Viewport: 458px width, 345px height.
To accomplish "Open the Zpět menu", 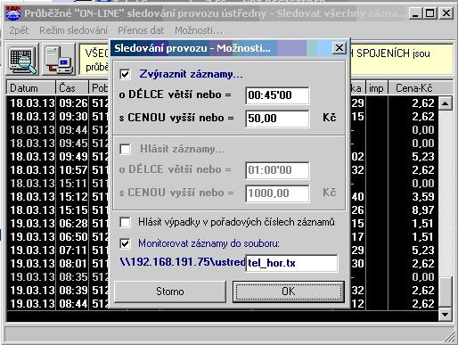I will coord(19,30).
